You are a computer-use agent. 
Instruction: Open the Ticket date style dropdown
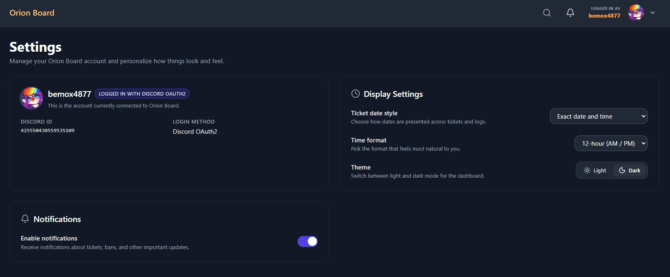[598, 116]
